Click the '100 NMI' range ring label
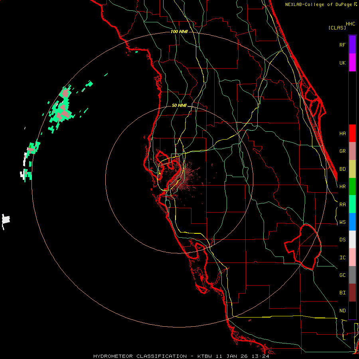 point(179,32)
